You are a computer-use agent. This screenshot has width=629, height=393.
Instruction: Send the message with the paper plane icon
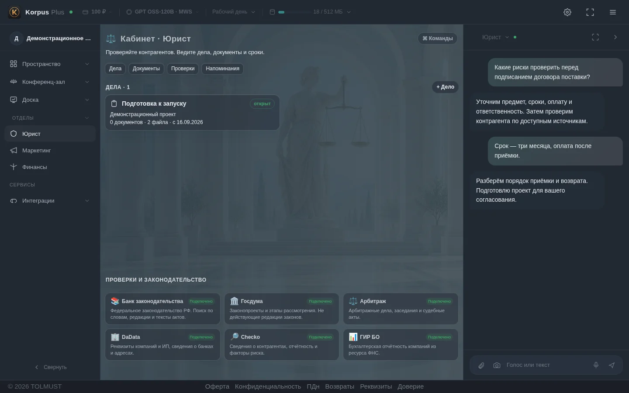pyautogui.click(x=612, y=365)
